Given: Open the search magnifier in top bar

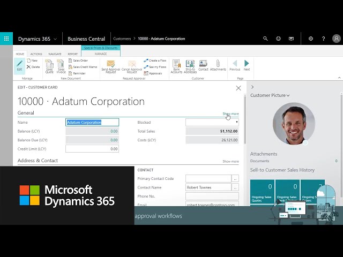Looking at the screenshot, I should tap(265, 39).
